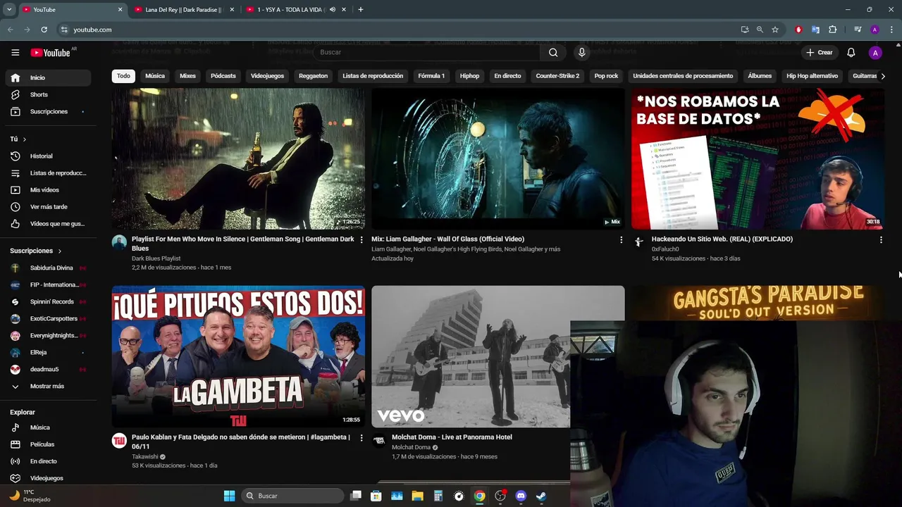902x507 pixels.
Task: Open options for Paulo Kablan video
Action: (362, 438)
